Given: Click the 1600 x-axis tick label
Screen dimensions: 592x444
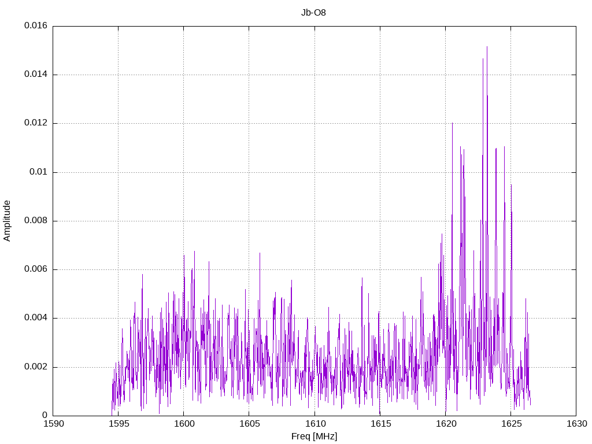Looking at the screenshot, I should coord(184,424).
